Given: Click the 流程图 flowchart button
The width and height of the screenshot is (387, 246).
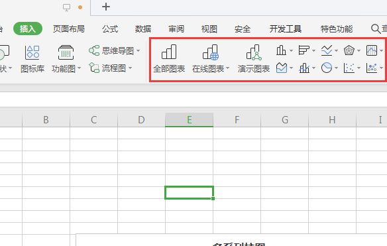Looking at the screenshot, I should click(x=107, y=68).
